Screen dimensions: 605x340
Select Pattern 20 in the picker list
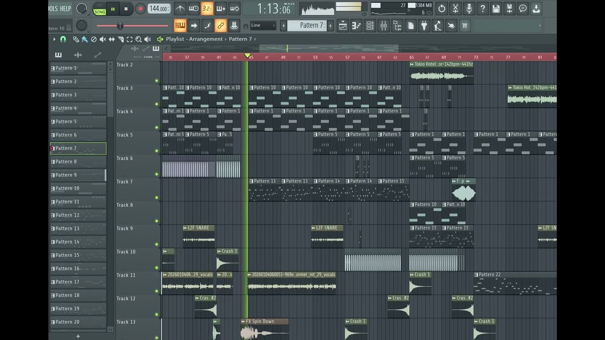pyautogui.click(x=78, y=322)
